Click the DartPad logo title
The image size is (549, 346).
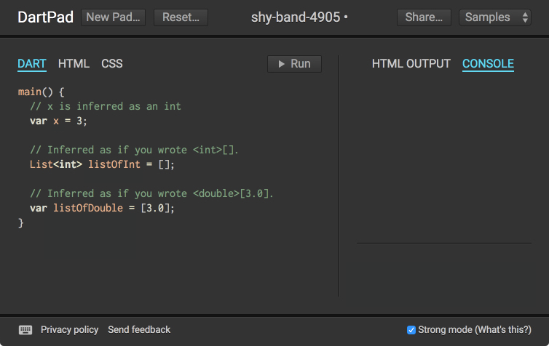46,17
